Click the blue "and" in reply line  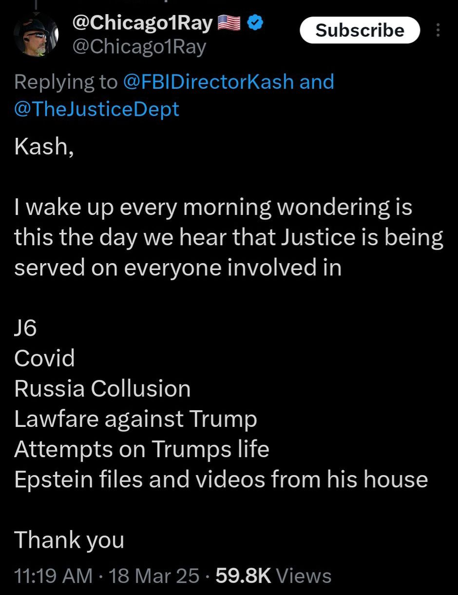tap(317, 82)
